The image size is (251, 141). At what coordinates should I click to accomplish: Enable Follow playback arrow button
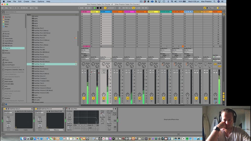[x=79, y=8]
